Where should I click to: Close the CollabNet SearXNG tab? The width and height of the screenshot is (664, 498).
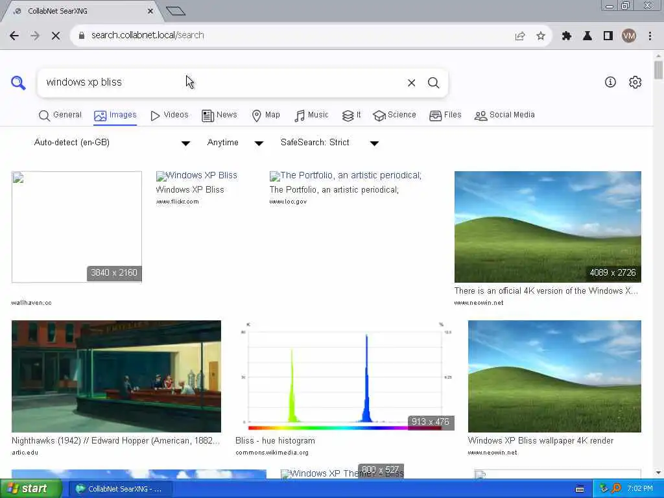point(150,11)
